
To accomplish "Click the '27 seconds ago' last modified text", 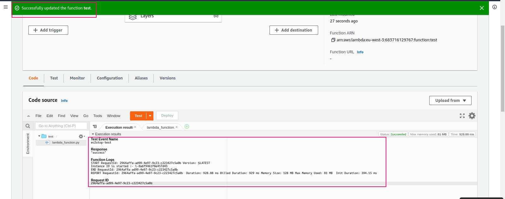I will 344,21.
